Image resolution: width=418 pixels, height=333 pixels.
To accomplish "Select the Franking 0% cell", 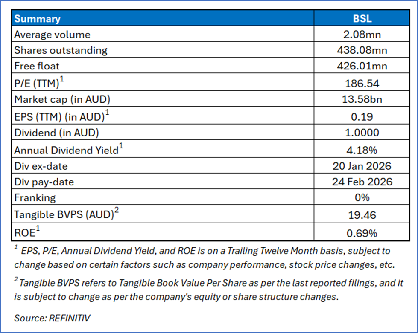I will click(362, 198).
